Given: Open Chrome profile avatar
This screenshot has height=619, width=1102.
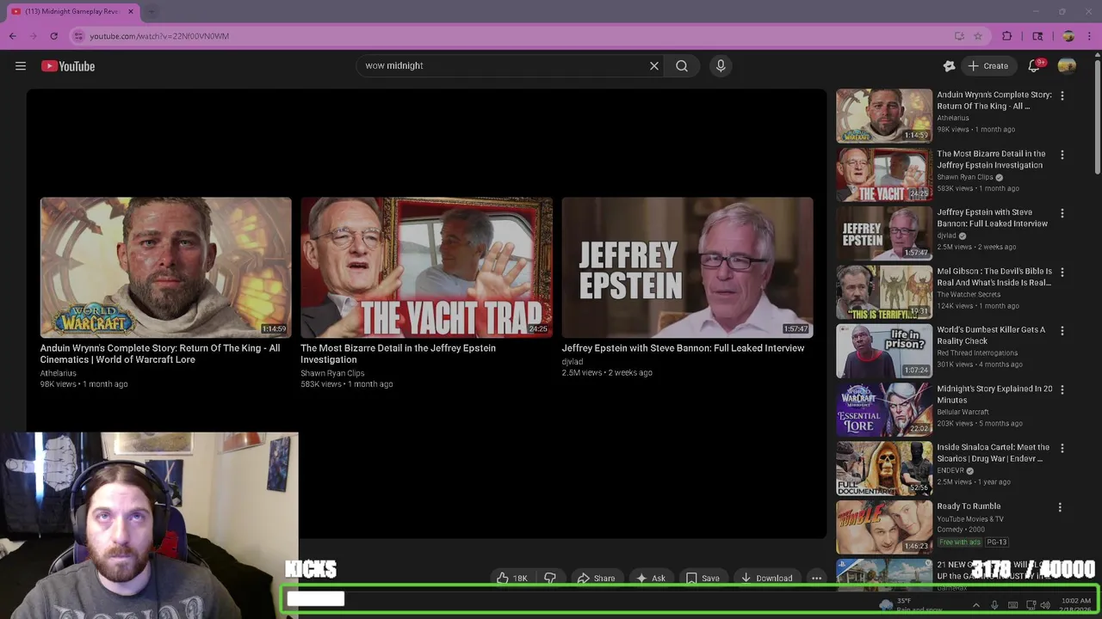Looking at the screenshot, I should [x=1068, y=36].
